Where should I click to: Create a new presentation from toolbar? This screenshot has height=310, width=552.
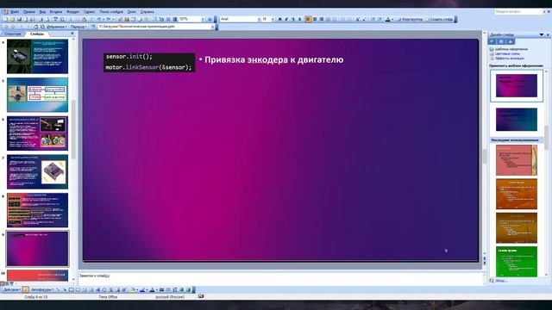click(x=6, y=19)
